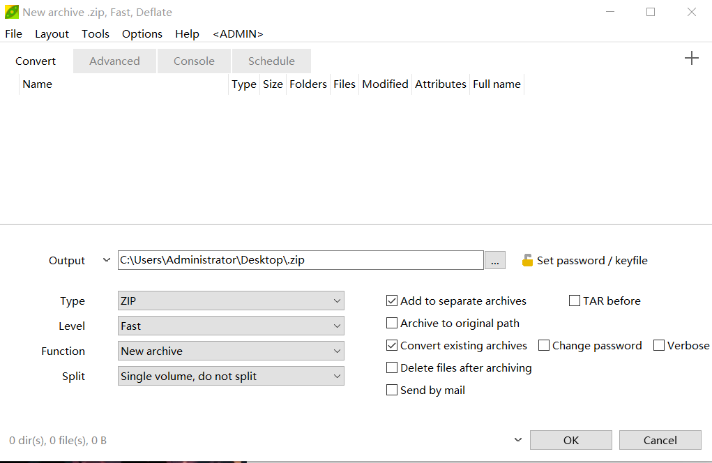Click the plus icon to add files
712x463 pixels.
pyautogui.click(x=691, y=59)
